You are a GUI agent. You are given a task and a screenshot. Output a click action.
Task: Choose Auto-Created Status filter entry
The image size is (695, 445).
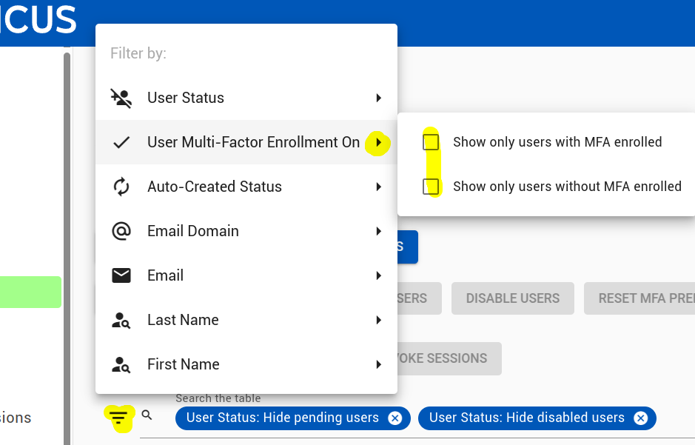click(x=246, y=187)
